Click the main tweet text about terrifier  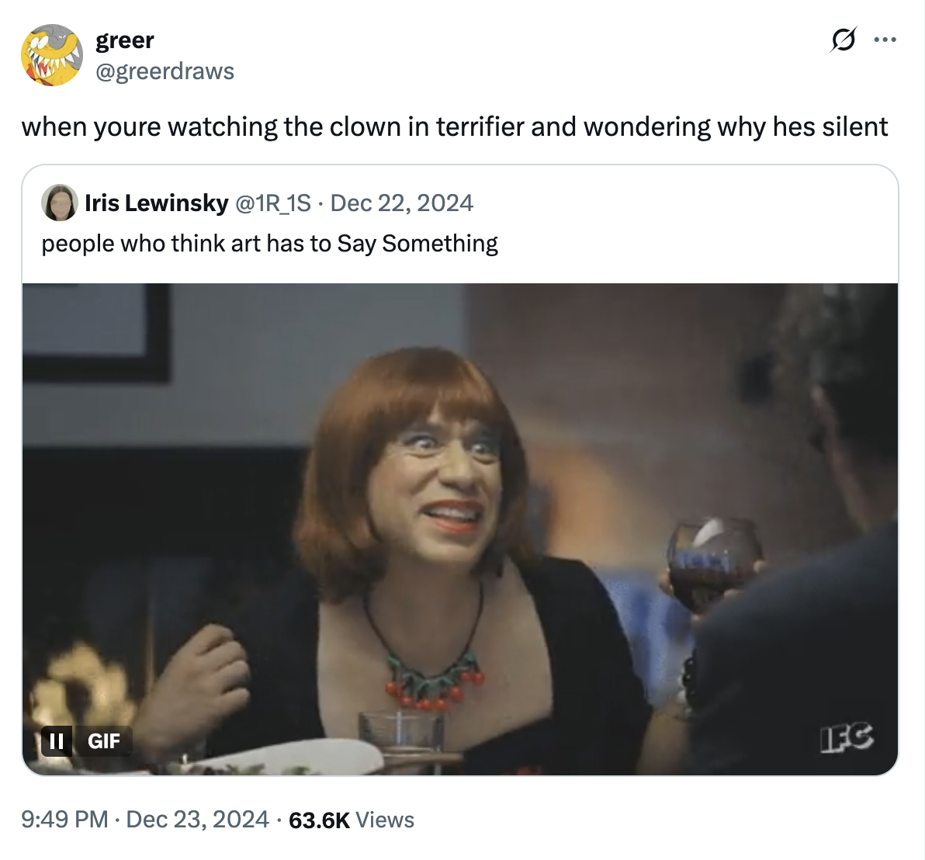click(454, 127)
